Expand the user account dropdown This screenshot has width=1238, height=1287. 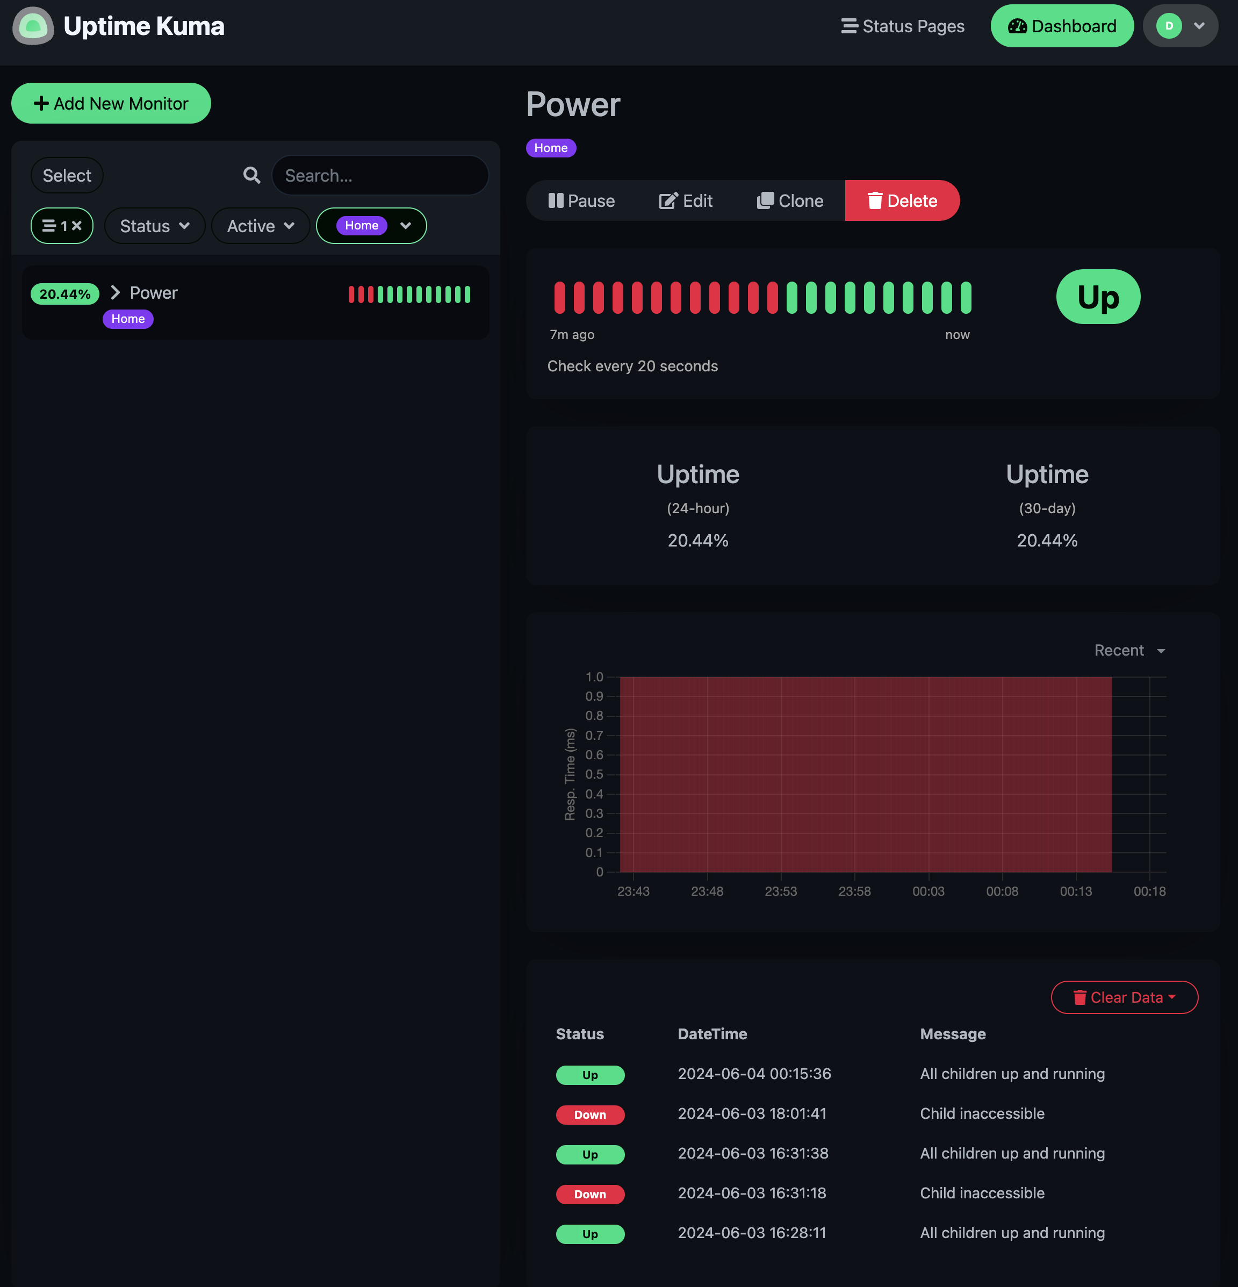click(x=1180, y=26)
